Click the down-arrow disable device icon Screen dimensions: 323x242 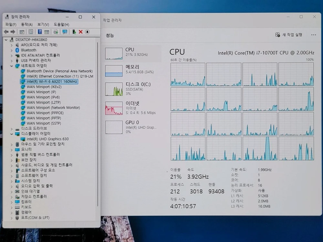87,32
